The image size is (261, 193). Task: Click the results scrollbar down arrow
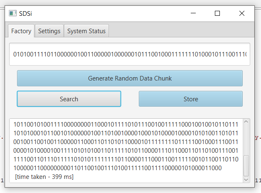[x=246, y=180]
